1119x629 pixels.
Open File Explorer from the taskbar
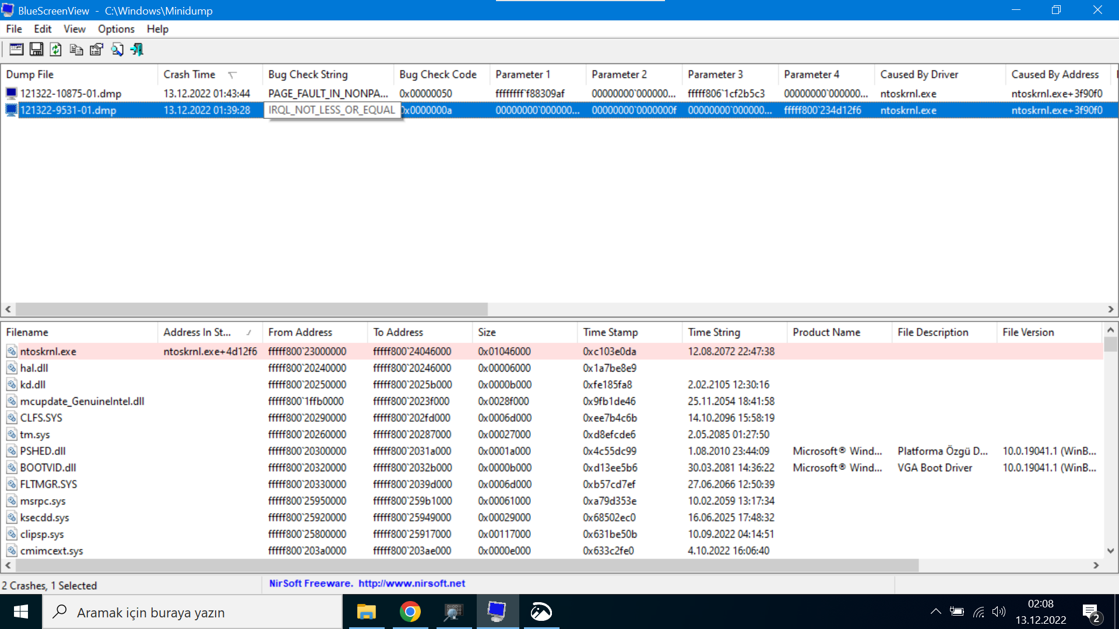pos(367,612)
